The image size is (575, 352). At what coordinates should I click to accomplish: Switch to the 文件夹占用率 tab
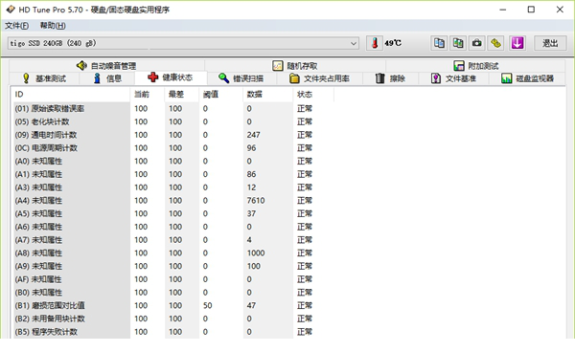click(319, 78)
